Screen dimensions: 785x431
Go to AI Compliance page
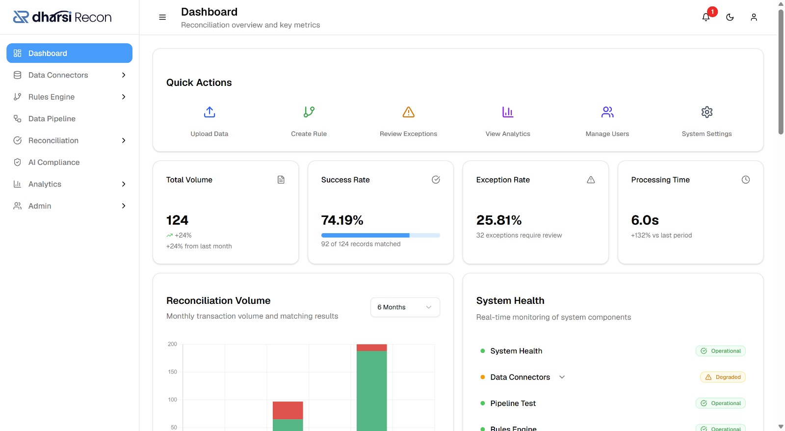pos(54,162)
